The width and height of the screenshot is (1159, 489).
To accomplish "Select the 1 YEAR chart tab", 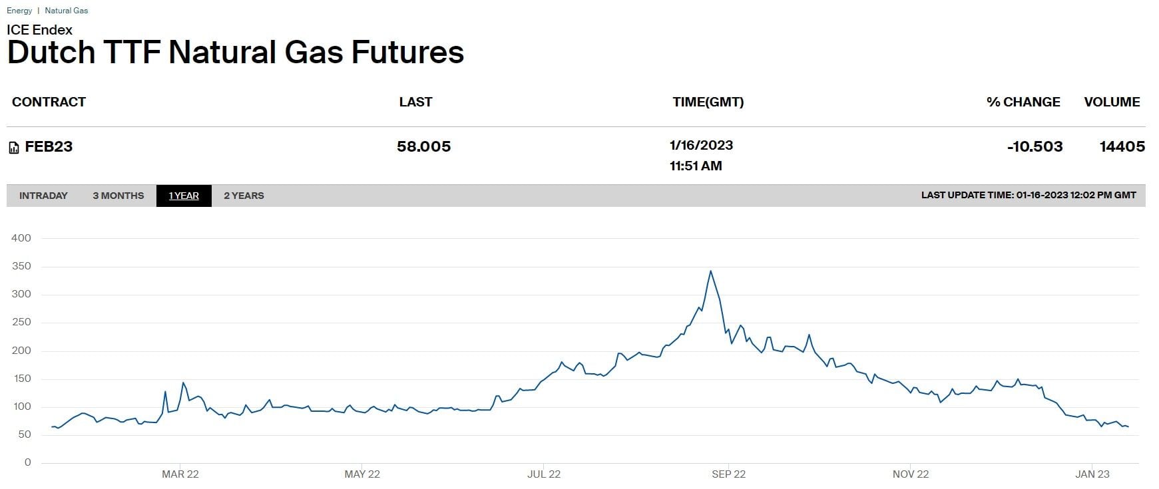I will tap(184, 196).
